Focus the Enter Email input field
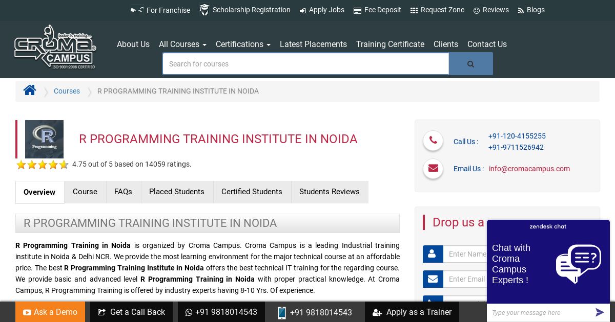Viewport: 615px width, 322px height. click(x=465, y=279)
